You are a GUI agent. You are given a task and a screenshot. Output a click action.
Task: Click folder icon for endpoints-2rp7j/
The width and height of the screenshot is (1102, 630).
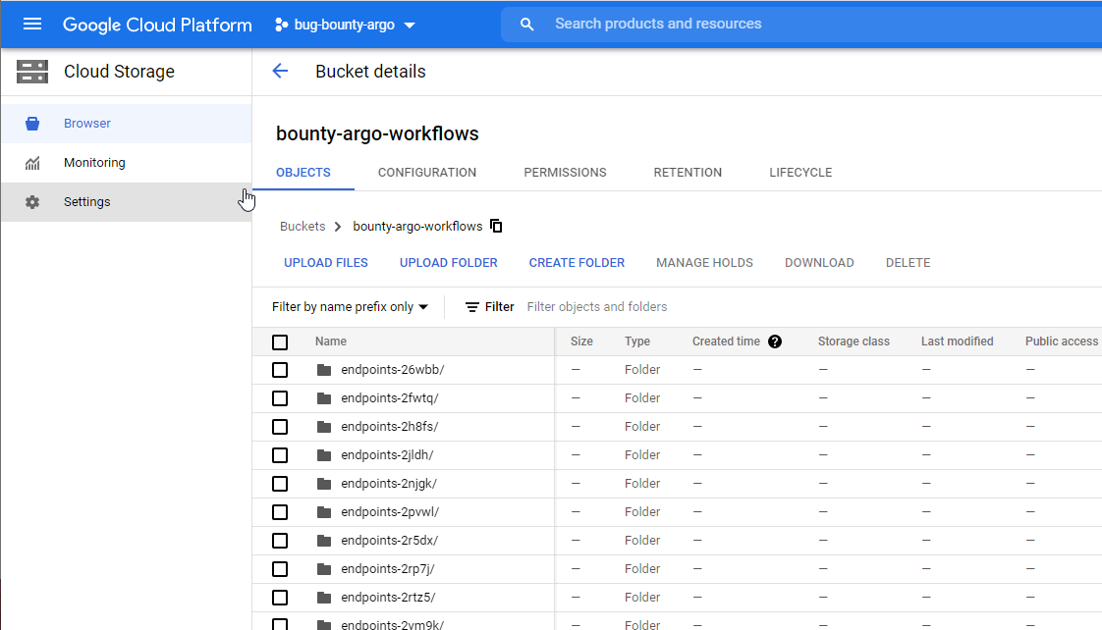pyautogui.click(x=324, y=569)
